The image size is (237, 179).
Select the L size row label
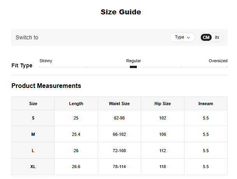pos(33,151)
